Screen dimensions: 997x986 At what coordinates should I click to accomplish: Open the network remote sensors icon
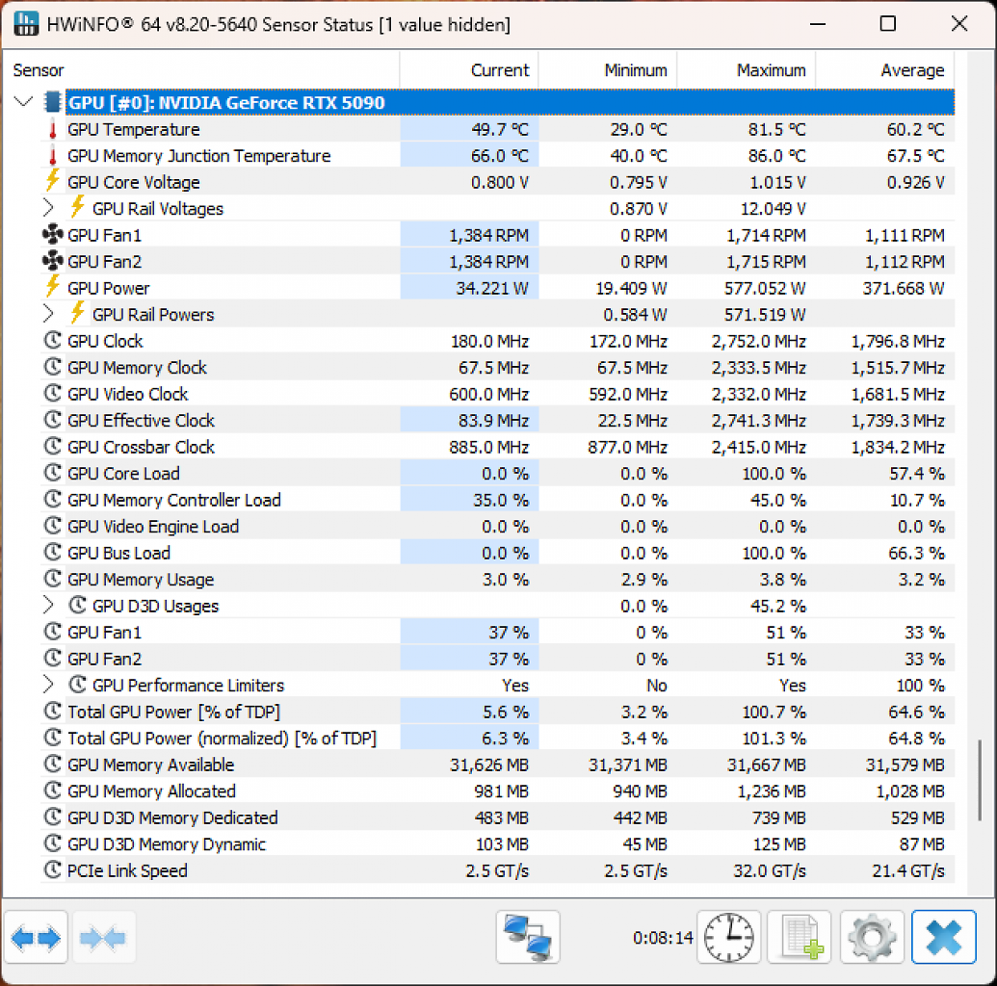527,937
